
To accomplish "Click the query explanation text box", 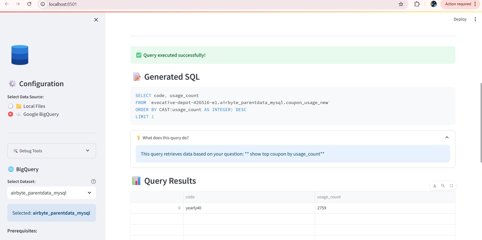I will pyautogui.click(x=293, y=154).
